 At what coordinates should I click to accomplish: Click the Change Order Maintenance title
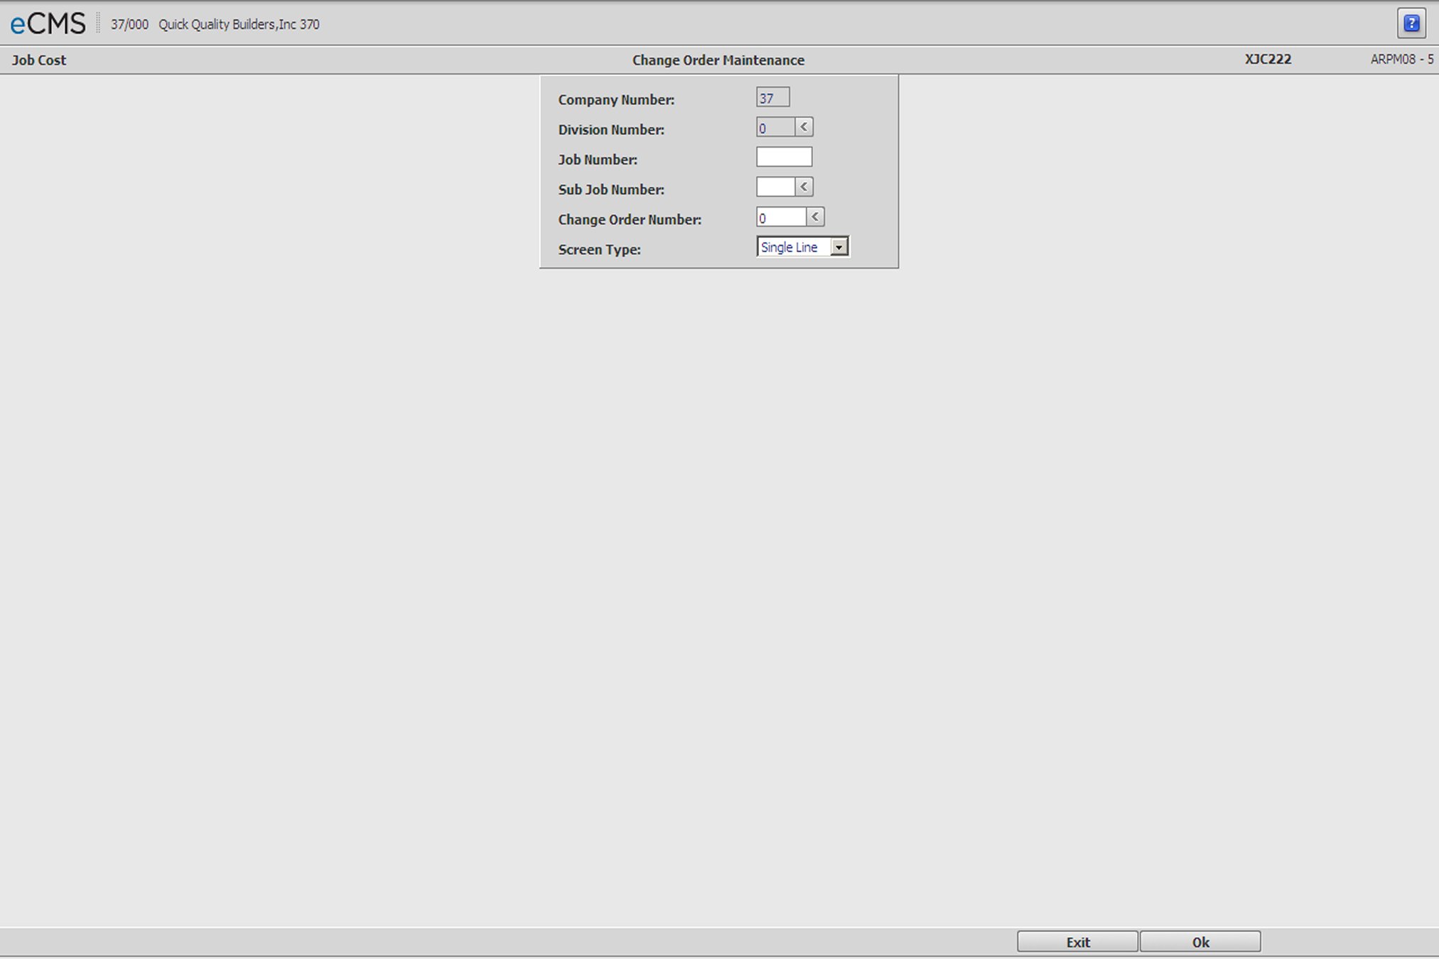pos(718,60)
